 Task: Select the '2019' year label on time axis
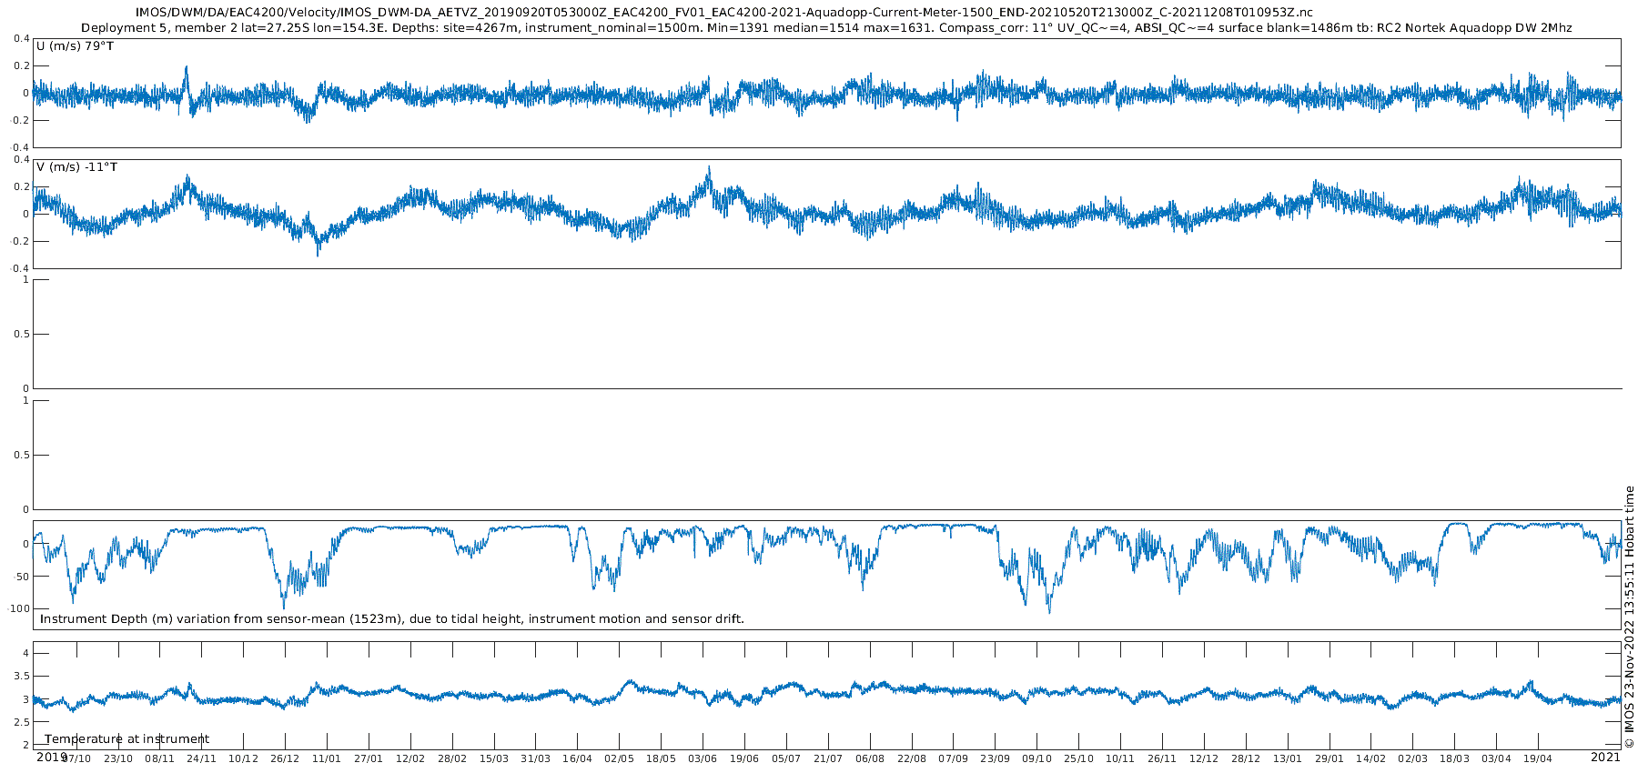[51, 757]
